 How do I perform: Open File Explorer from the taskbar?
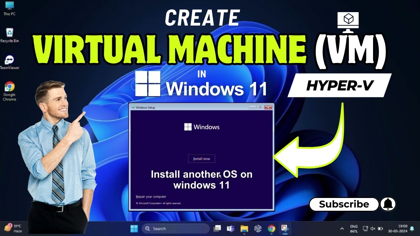point(244,228)
